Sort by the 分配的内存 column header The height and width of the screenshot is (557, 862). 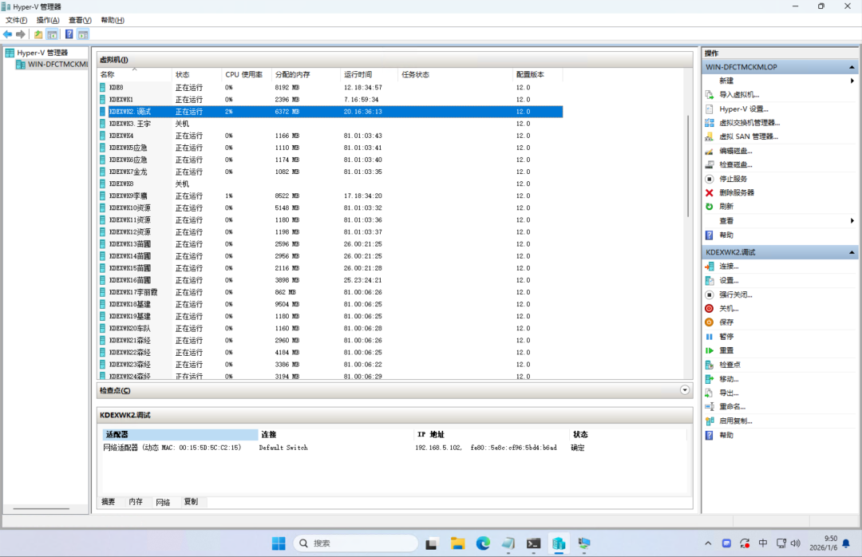click(x=306, y=74)
